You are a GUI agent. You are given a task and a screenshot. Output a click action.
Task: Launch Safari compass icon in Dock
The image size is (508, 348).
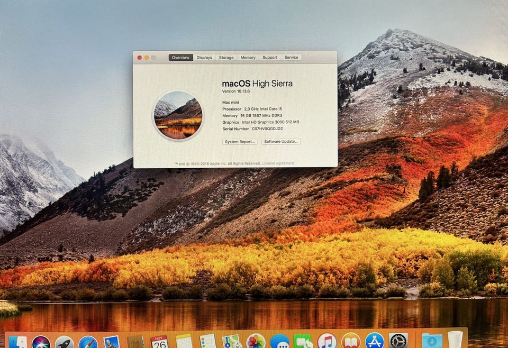pos(88,343)
